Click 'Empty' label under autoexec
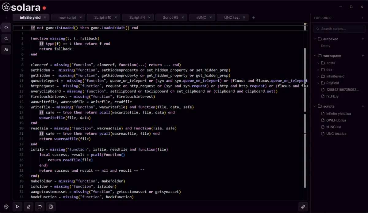 (325, 46)
